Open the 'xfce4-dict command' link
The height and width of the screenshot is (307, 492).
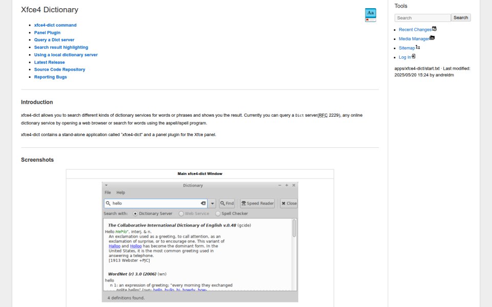coord(55,25)
